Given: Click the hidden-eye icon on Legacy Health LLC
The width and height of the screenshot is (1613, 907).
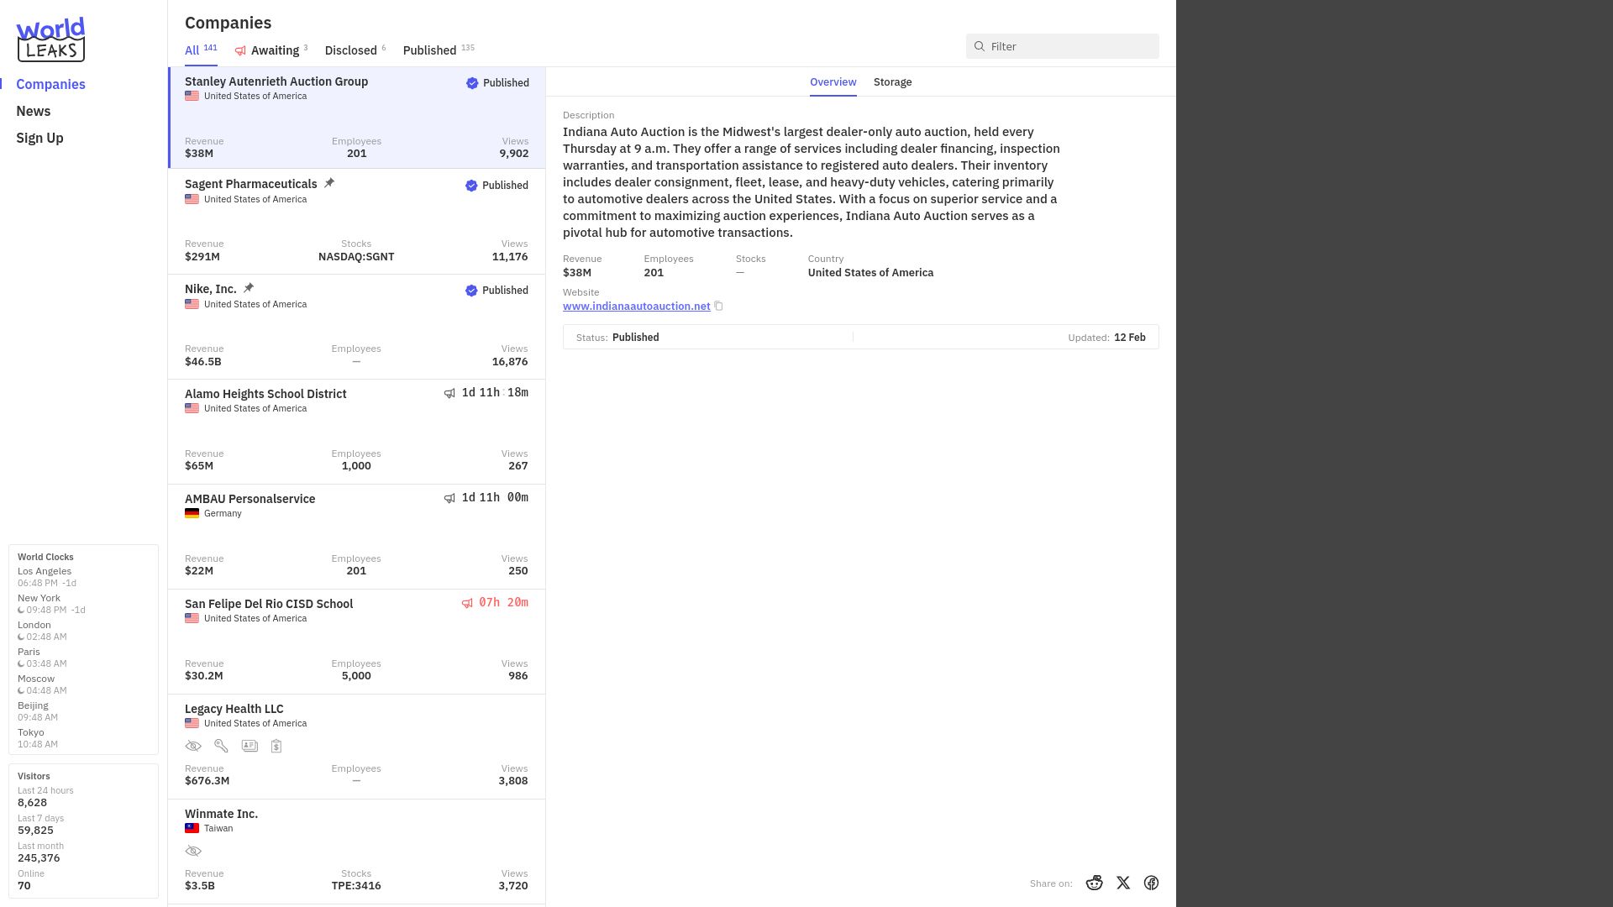Looking at the screenshot, I should tap(193, 746).
